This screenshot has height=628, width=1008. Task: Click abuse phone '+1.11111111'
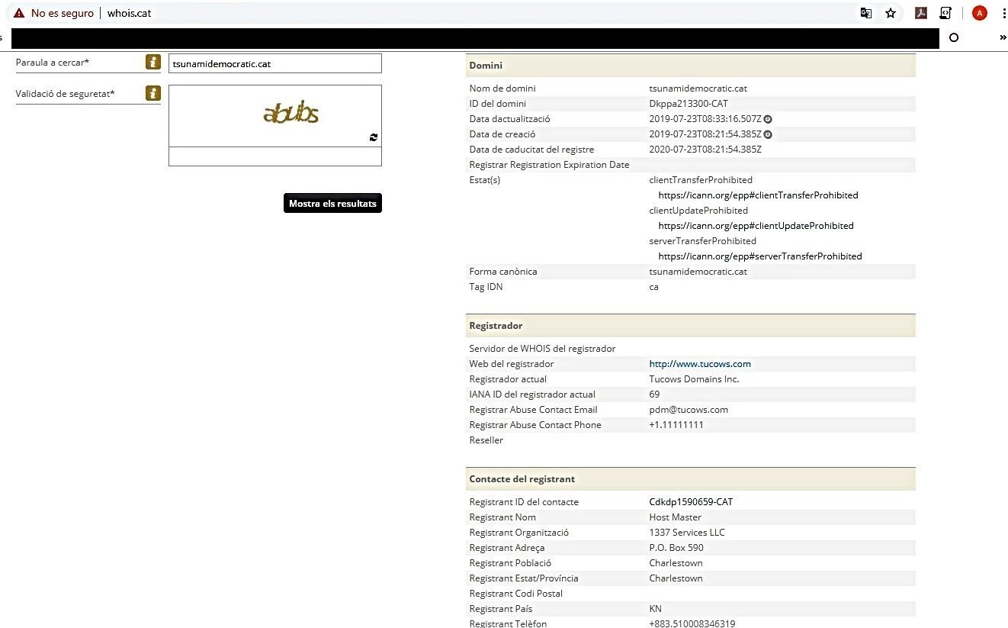(x=676, y=425)
